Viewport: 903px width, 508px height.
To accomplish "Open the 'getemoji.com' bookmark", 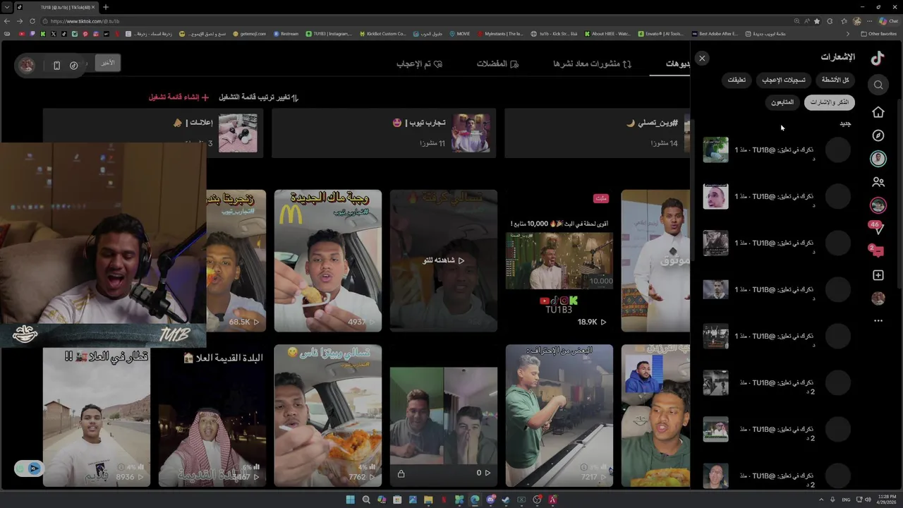I will tap(249, 34).
